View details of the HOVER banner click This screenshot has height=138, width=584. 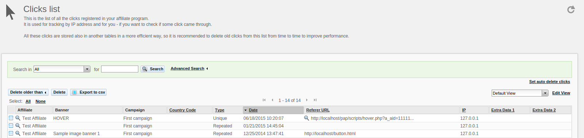click(x=18, y=118)
